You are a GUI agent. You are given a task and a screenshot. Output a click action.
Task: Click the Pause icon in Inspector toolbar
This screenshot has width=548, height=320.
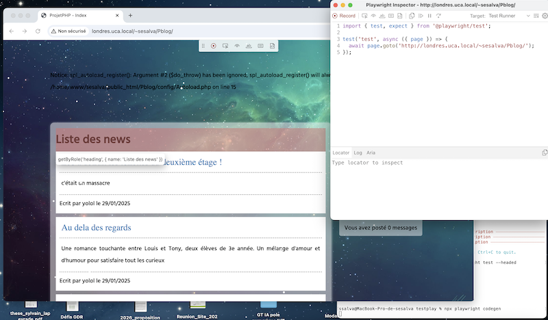pyautogui.click(x=429, y=16)
